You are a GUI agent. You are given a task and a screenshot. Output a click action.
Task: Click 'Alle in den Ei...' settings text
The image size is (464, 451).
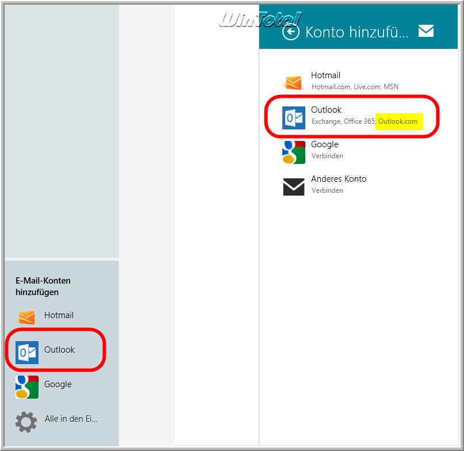pyautogui.click(x=71, y=419)
